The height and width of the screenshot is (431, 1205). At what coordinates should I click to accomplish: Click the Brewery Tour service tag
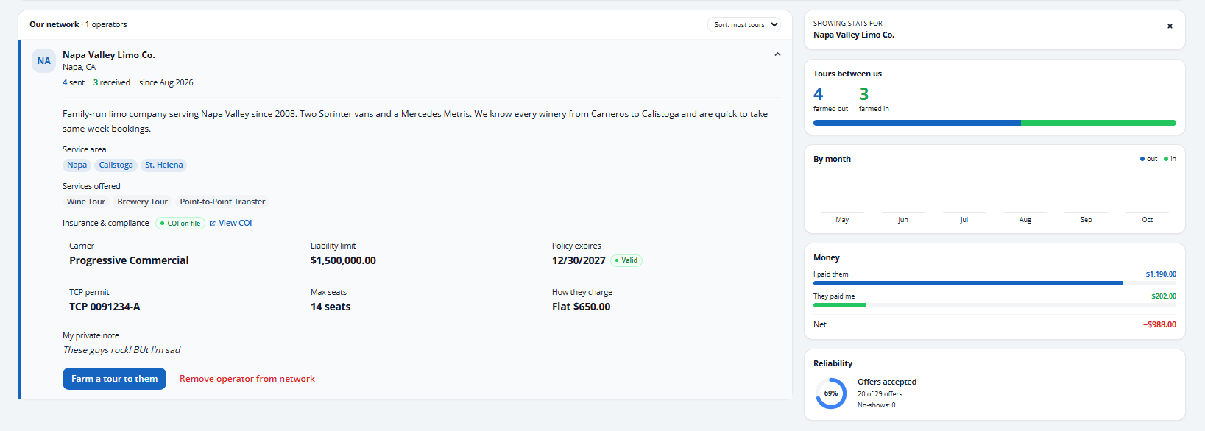point(142,202)
